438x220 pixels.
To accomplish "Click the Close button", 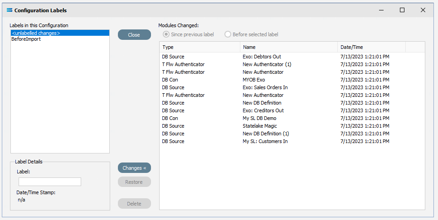I will click(x=134, y=35).
